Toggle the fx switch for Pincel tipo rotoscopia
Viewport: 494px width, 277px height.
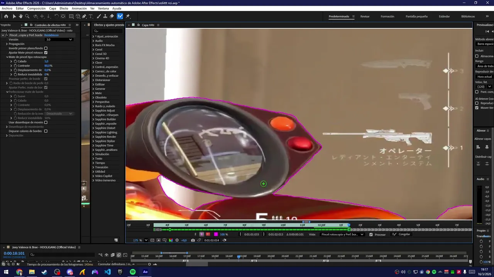[7, 35]
